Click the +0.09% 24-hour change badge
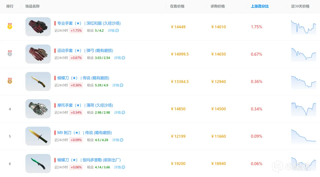The width and height of the screenshot is (320, 177). (76, 140)
